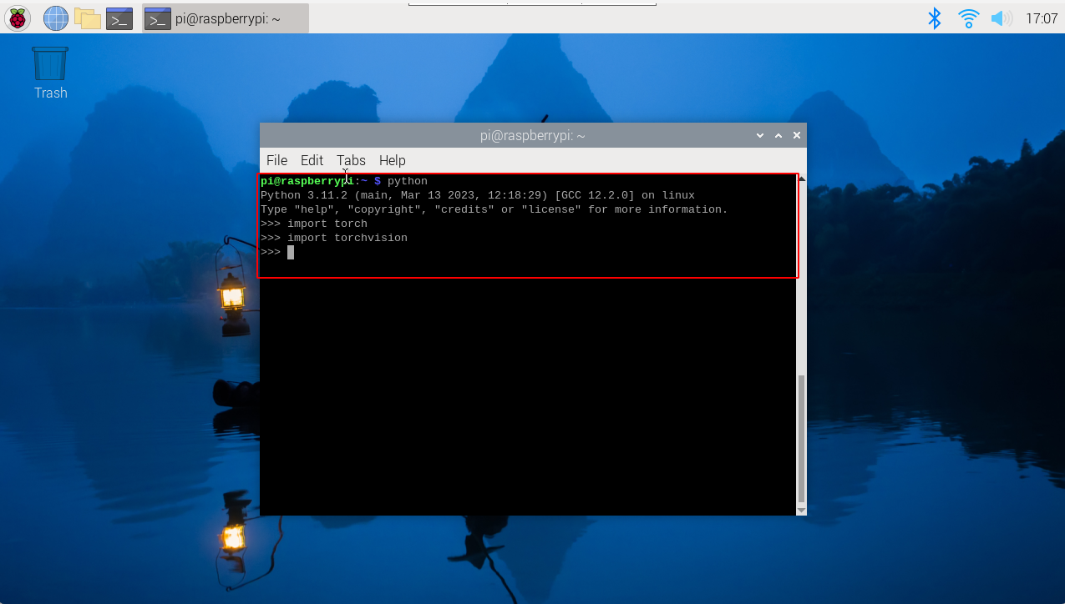The image size is (1065, 604).
Task: Open the Bluetooth tray icon
Action: [x=935, y=18]
